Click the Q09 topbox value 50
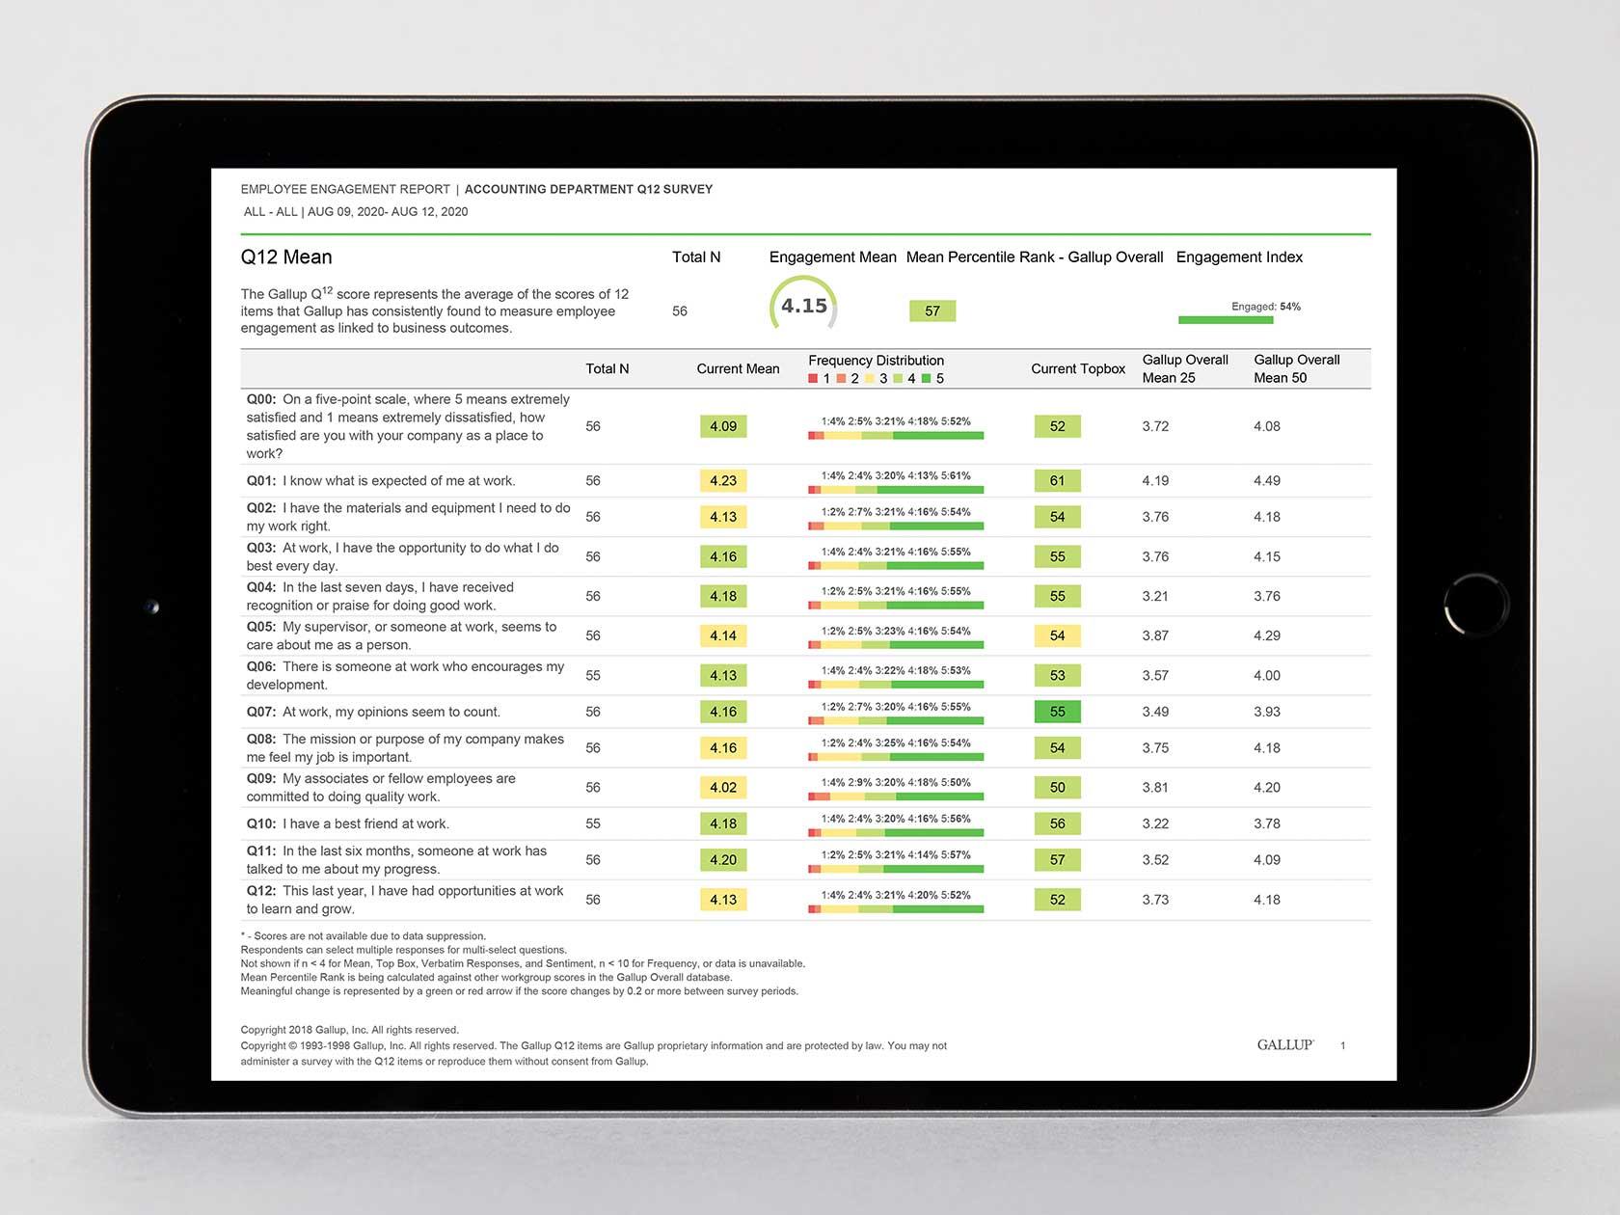Image resolution: width=1620 pixels, height=1215 pixels. 1058,787
